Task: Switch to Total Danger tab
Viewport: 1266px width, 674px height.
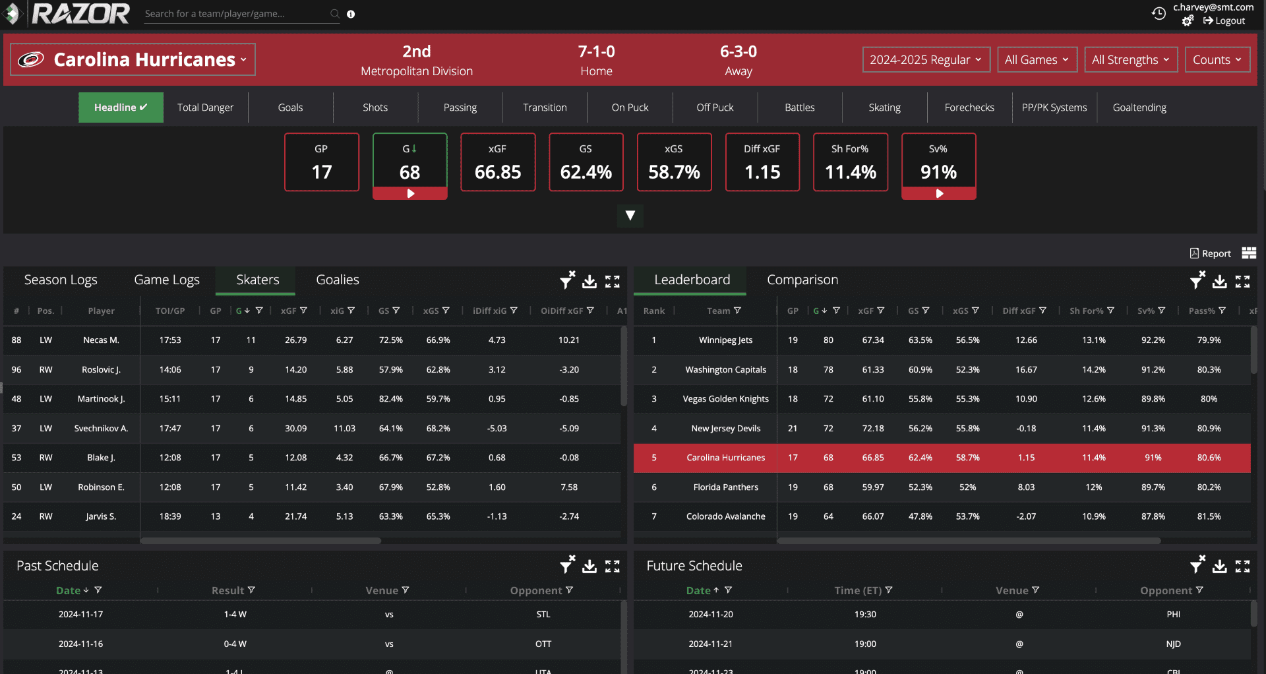Action: (205, 107)
